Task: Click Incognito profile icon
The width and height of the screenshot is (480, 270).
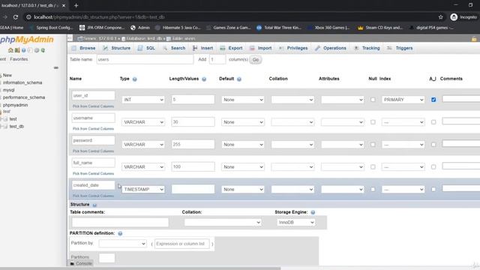Action: point(454,17)
